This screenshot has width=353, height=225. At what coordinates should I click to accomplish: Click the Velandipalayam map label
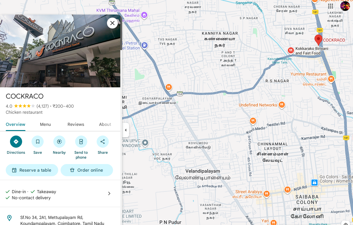click(x=203, y=171)
